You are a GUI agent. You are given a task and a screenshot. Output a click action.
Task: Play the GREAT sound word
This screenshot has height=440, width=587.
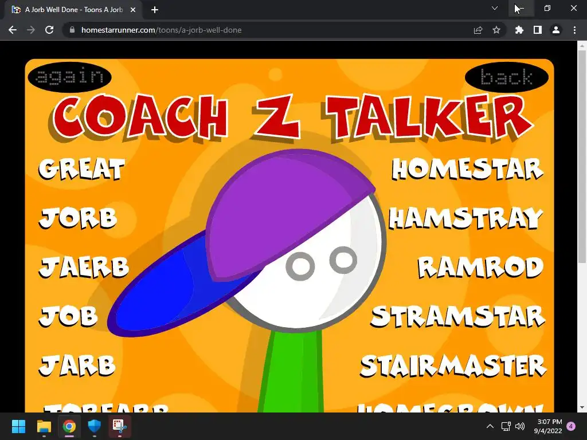81,169
